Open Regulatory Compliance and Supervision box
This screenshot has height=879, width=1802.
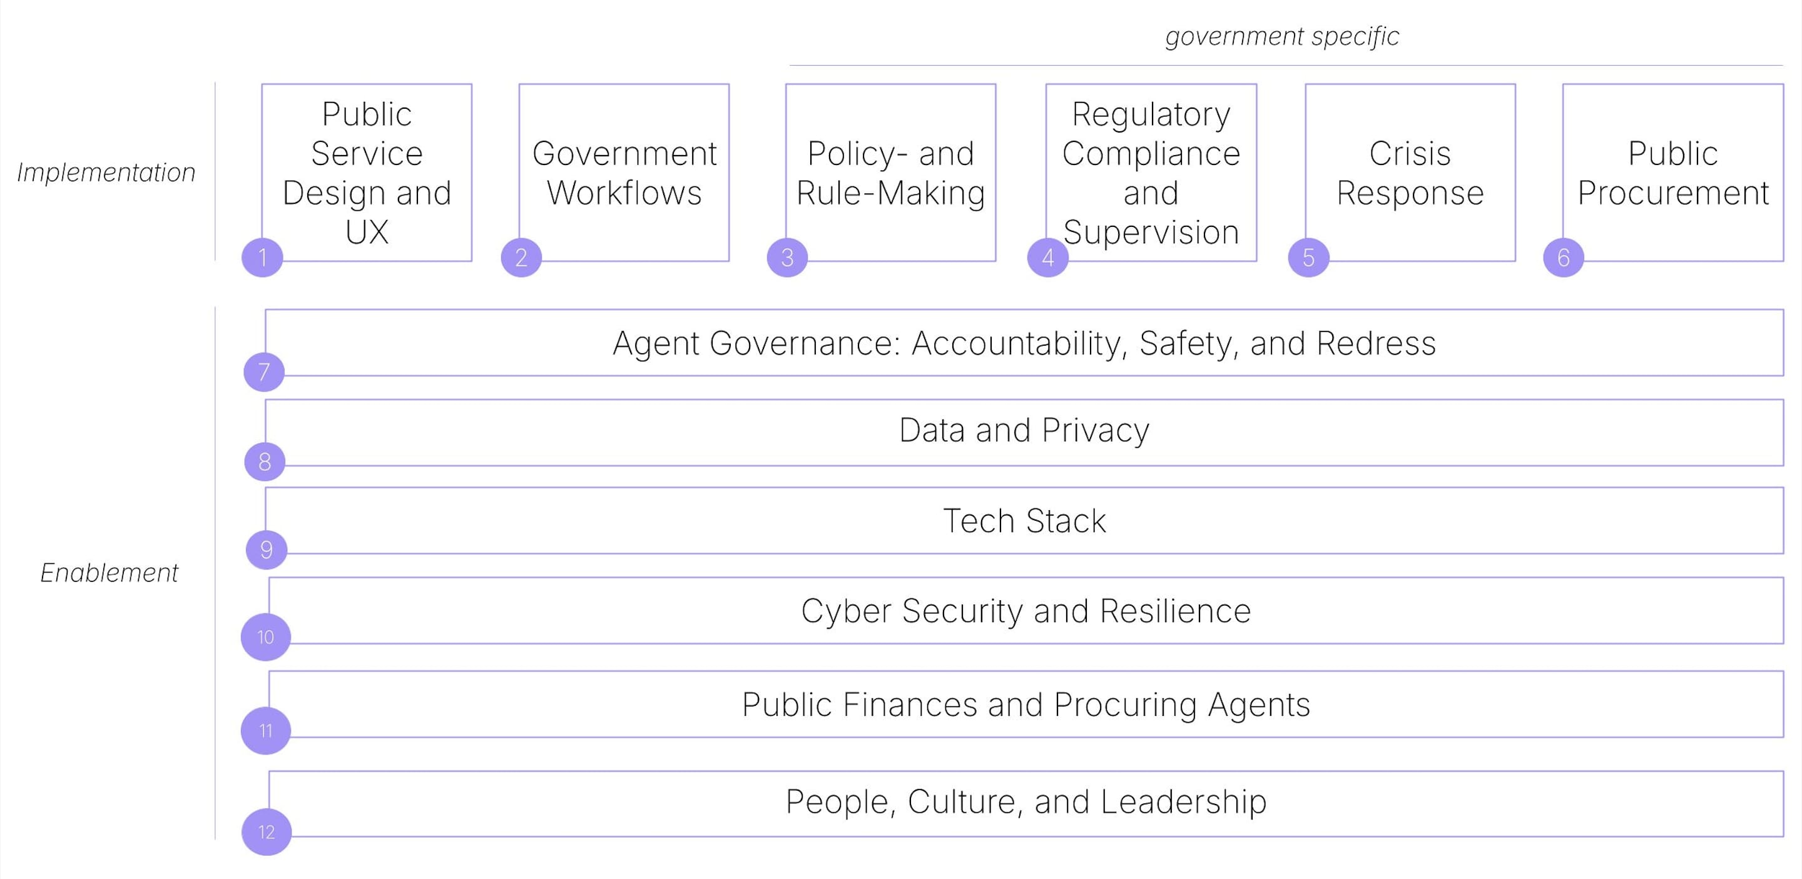[1151, 172]
